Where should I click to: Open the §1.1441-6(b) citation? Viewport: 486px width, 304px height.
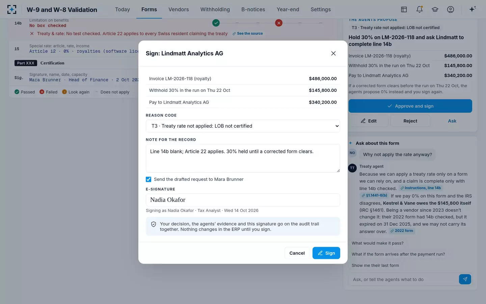pos(374,196)
